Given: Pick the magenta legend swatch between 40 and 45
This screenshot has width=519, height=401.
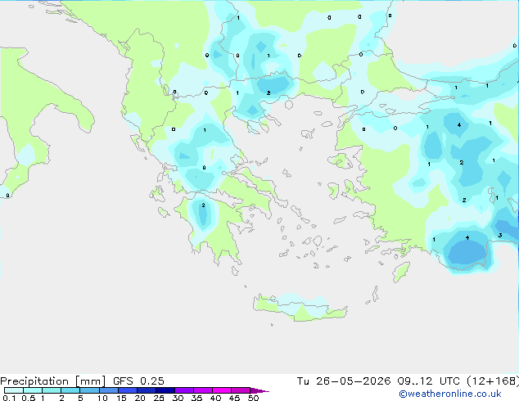Looking at the screenshot, I should 222,390.
